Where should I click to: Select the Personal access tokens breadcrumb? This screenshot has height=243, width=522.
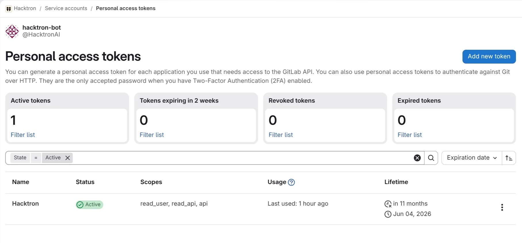(126, 8)
